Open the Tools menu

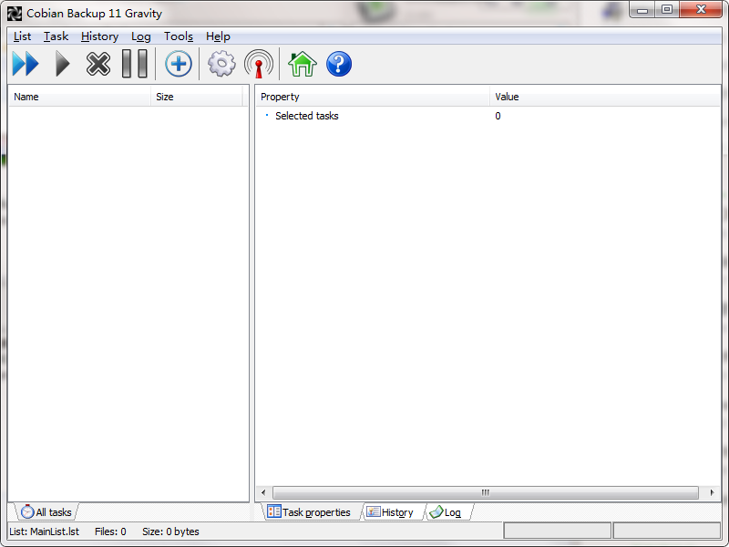(179, 36)
